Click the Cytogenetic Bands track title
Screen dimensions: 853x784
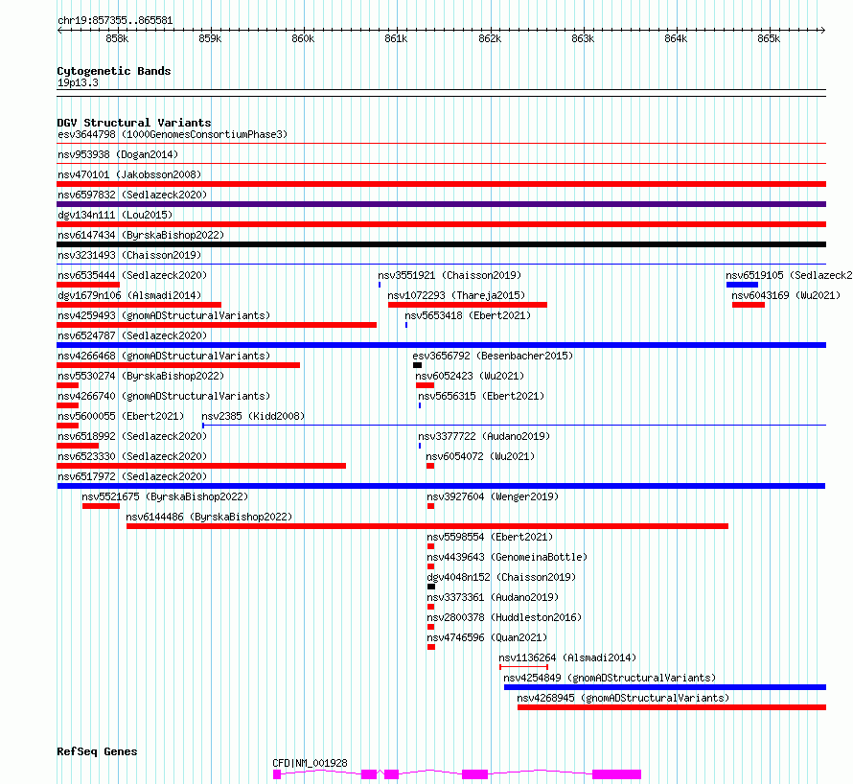(x=114, y=71)
